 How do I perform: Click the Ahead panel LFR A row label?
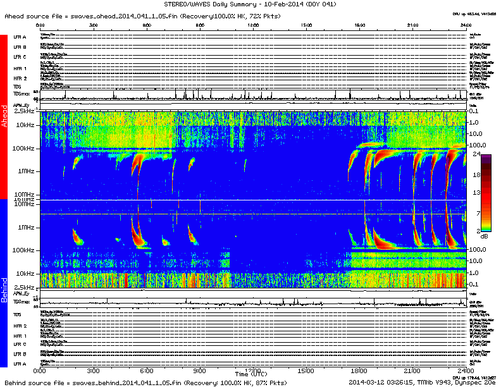(20, 37)
